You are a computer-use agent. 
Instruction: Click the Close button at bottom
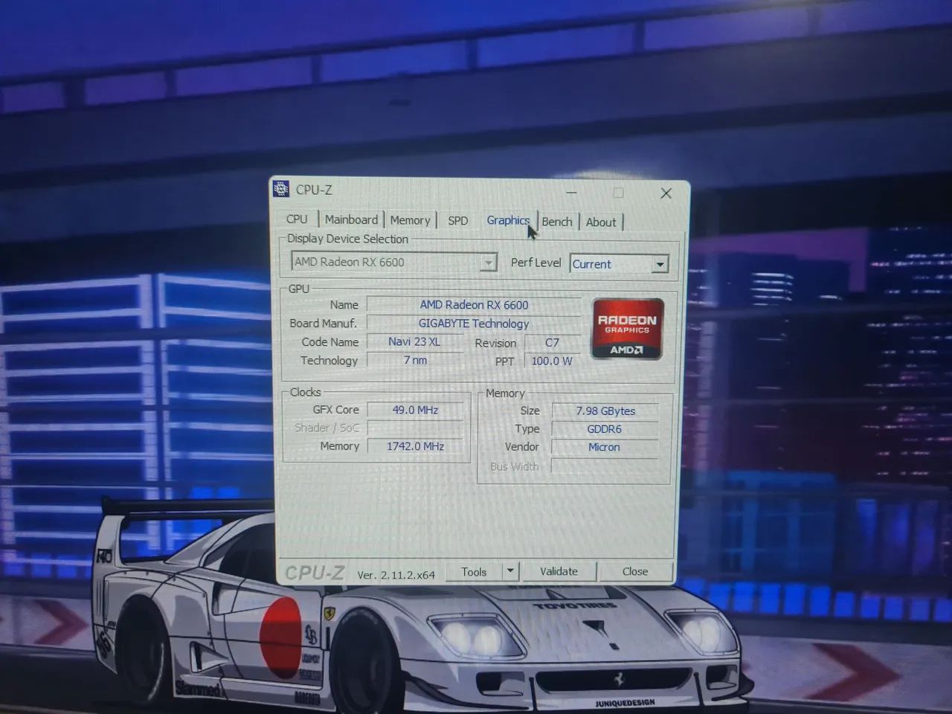pos(635,571)
